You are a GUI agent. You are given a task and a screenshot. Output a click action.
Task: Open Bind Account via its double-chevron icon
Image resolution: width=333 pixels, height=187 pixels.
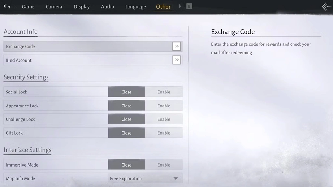pos(177,60)
